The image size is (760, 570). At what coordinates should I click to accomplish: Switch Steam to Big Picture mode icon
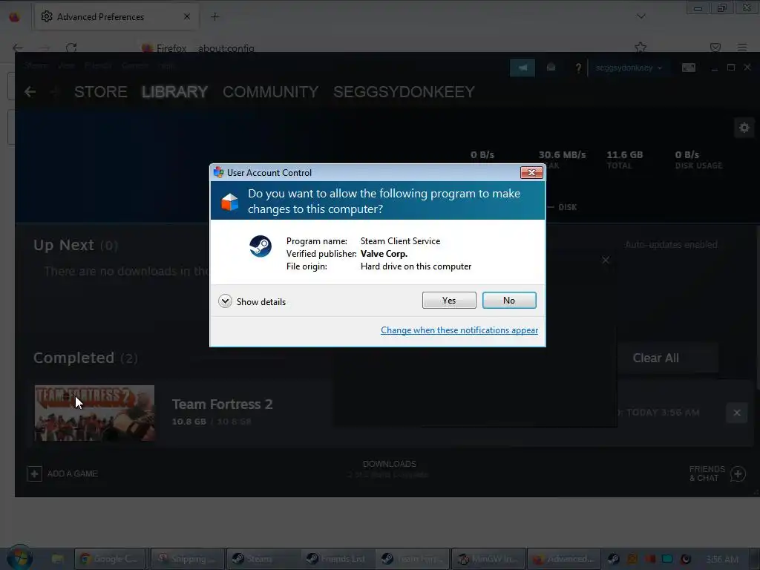[688, 68]
